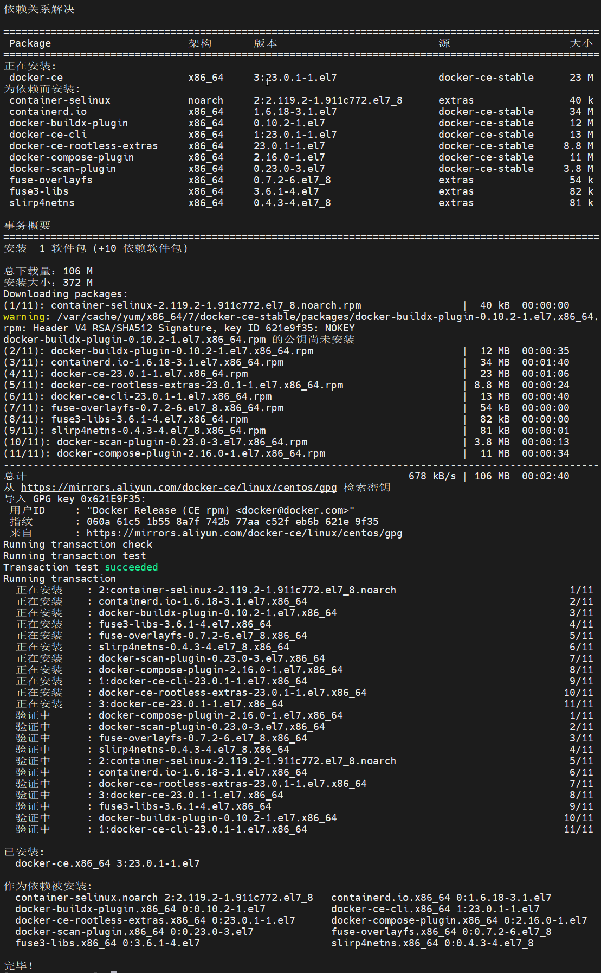Select the Package column header
Screen dimensions: 601x973
coord(30,43)
